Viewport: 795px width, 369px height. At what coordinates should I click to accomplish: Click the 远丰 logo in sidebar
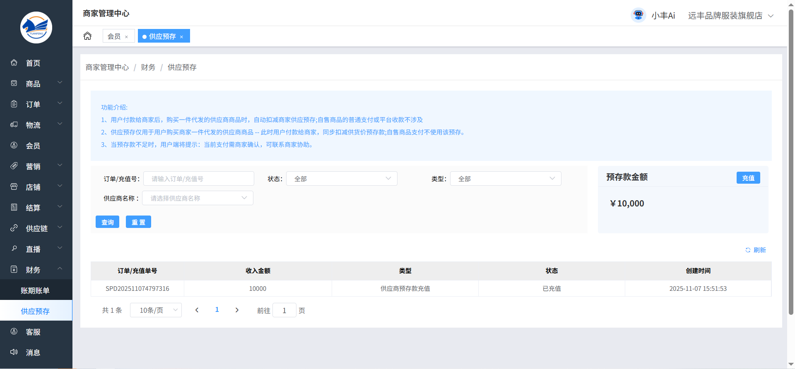pyautogui.click(x=36, y=27)
